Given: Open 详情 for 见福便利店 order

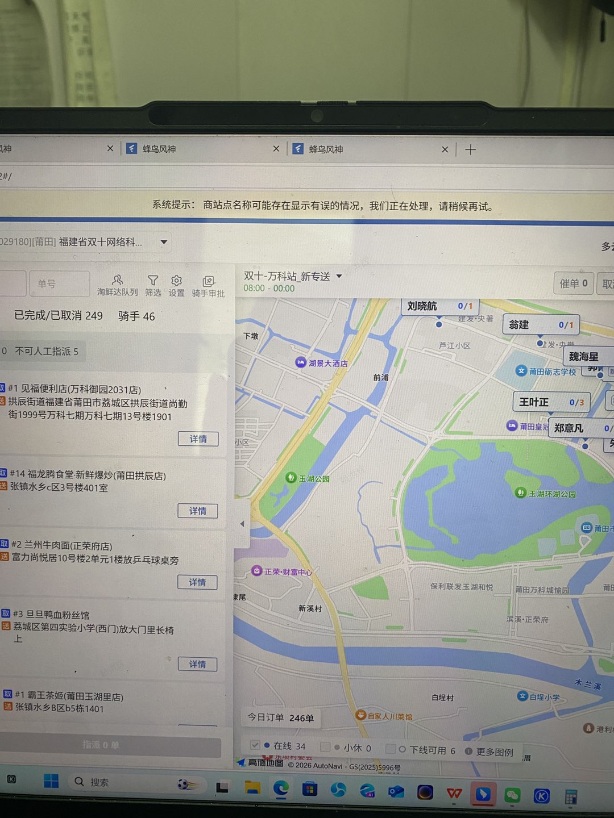Looking at the screenshot, I should point(198,439).
